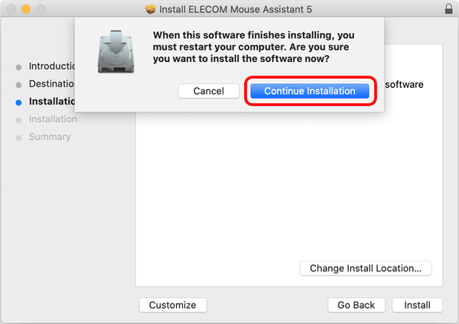
Task: Click the restart warning message text
Action: pos(253,47)
